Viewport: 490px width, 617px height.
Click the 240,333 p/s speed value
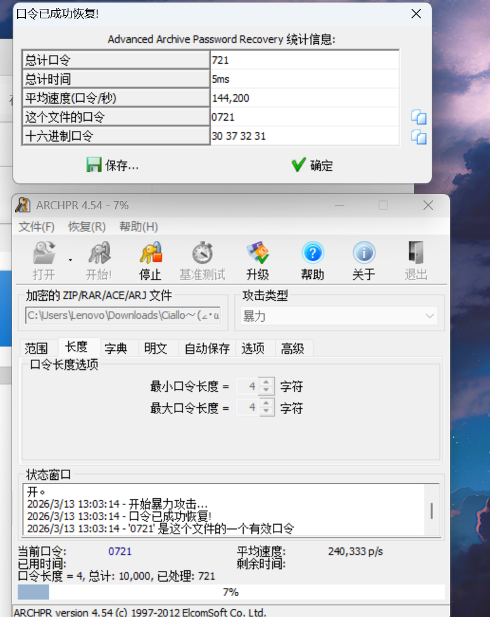[x=355, y=551]
